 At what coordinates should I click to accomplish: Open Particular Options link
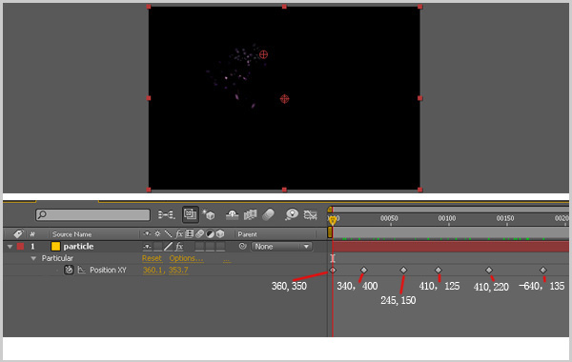click(186, 258)
